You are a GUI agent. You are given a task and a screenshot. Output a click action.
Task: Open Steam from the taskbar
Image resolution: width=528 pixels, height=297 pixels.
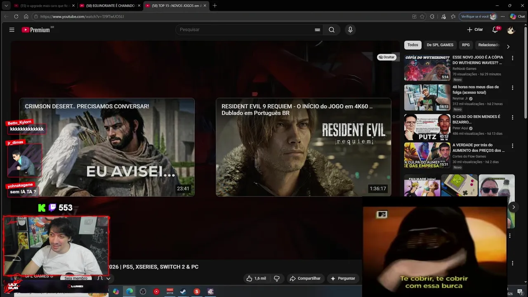point(183,292)
